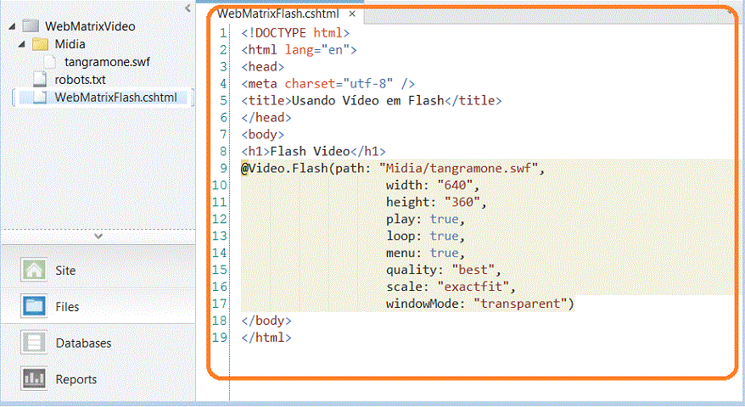Image resolution: width=745 pixels, height=407 pixels.
Task: Click the WebMatrixFlash.cshtml file icon in tree
Action: pos(40,98)
